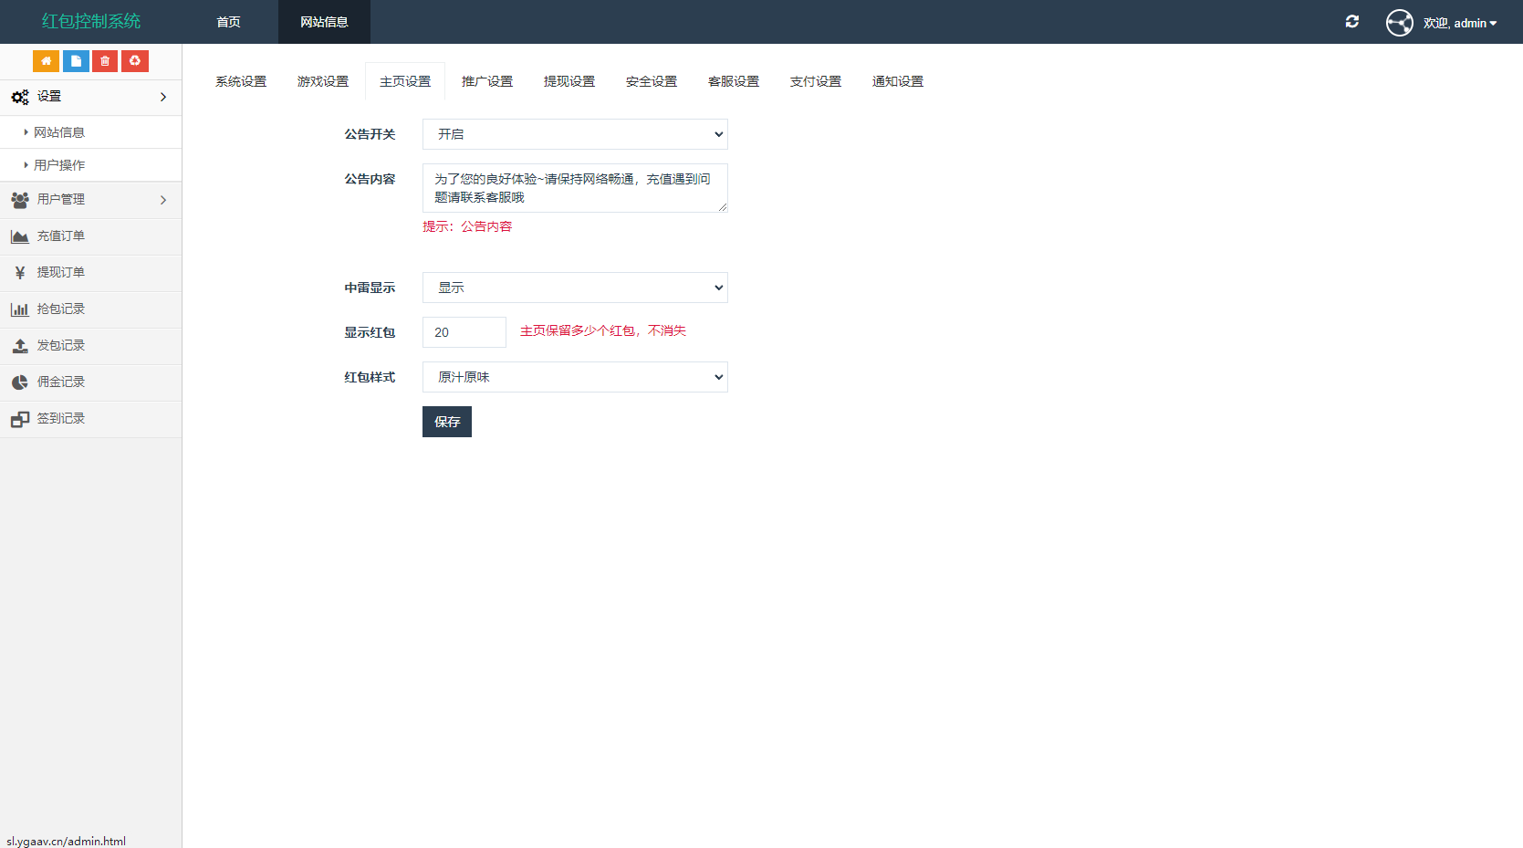Open 提现订单 from the sidebar
This screenshot has width=1523, height=848.
click(60, 272)
